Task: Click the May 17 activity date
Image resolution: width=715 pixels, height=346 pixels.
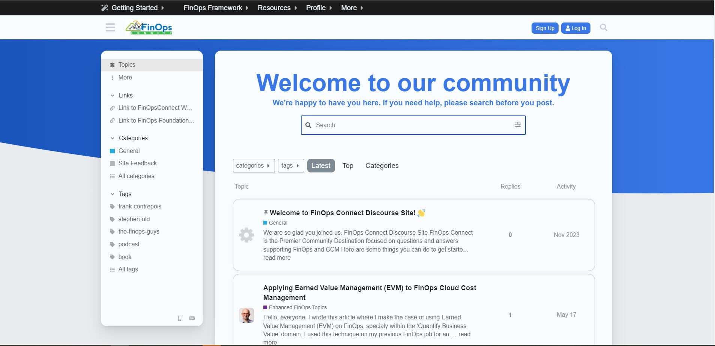Action: (566, 315)
